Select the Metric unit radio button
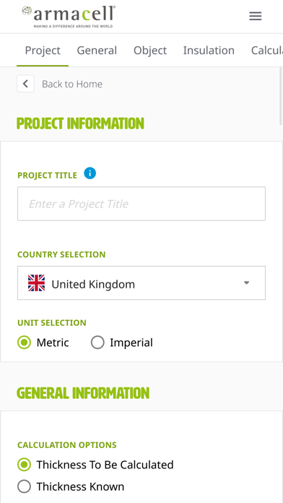 tap(24, 343)
